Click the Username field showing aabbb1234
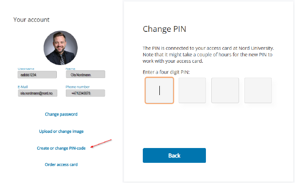295x183 pixels. click(x=37, y=75)
